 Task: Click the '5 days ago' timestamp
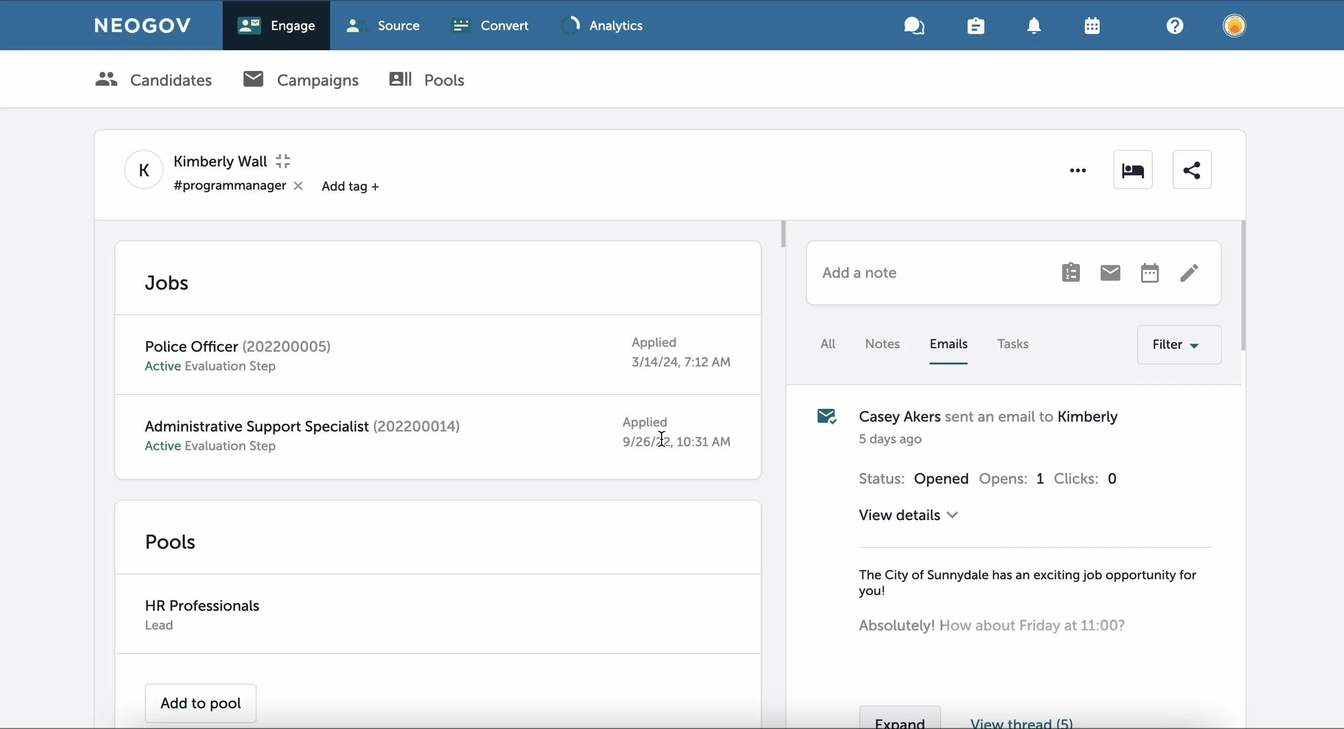point(890,439)
